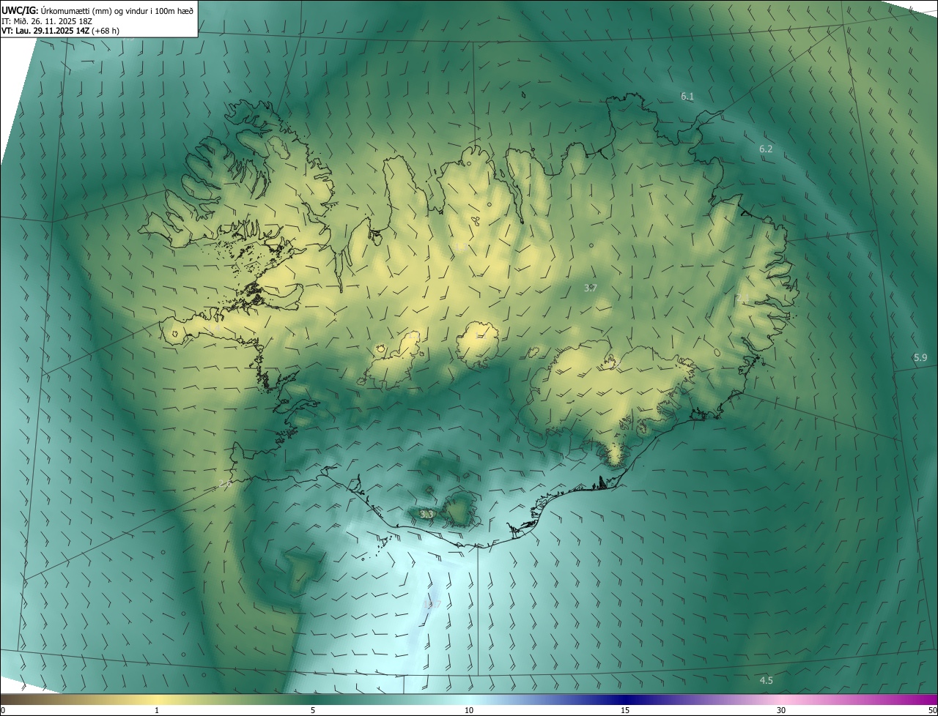
Task: Click the magenta 30–50 mm legend segment
Action: pos(860,699)
